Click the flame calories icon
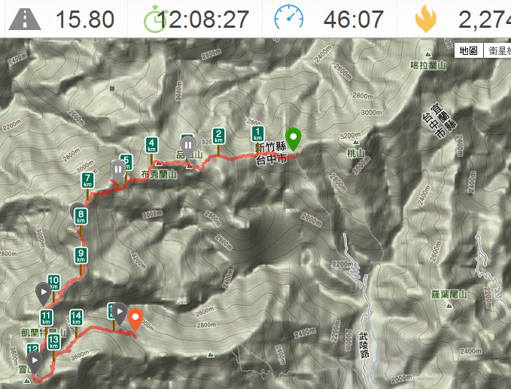Image resolution: width=511 pixels, height=389 pixels. [426, 19]
